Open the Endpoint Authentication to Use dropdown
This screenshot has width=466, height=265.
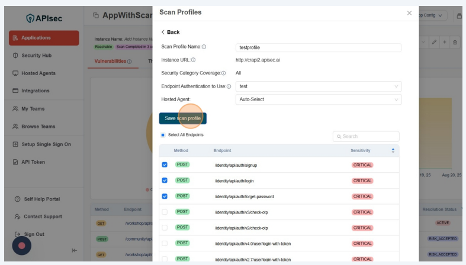(318, 86)
